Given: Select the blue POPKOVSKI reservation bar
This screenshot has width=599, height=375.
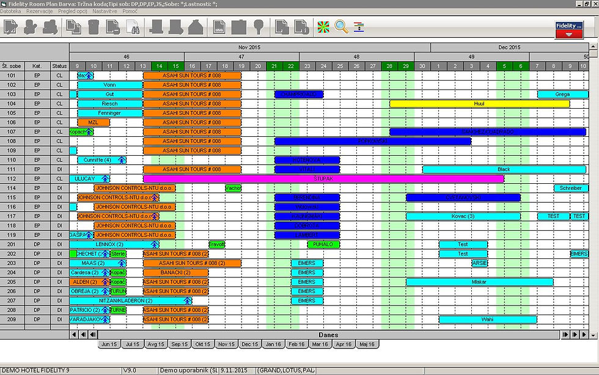Looking at the screenshot, I should pyautogui.click(x=373, y=141).
